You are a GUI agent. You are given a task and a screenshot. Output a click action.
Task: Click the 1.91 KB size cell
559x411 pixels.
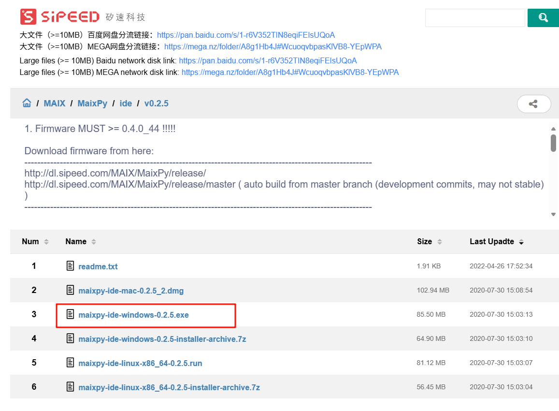(429, 266)
